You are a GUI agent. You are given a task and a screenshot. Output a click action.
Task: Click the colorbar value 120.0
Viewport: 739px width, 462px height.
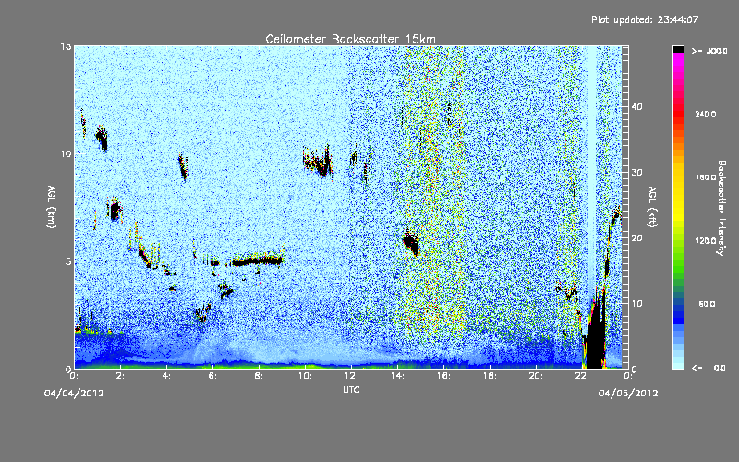[706, 240]
